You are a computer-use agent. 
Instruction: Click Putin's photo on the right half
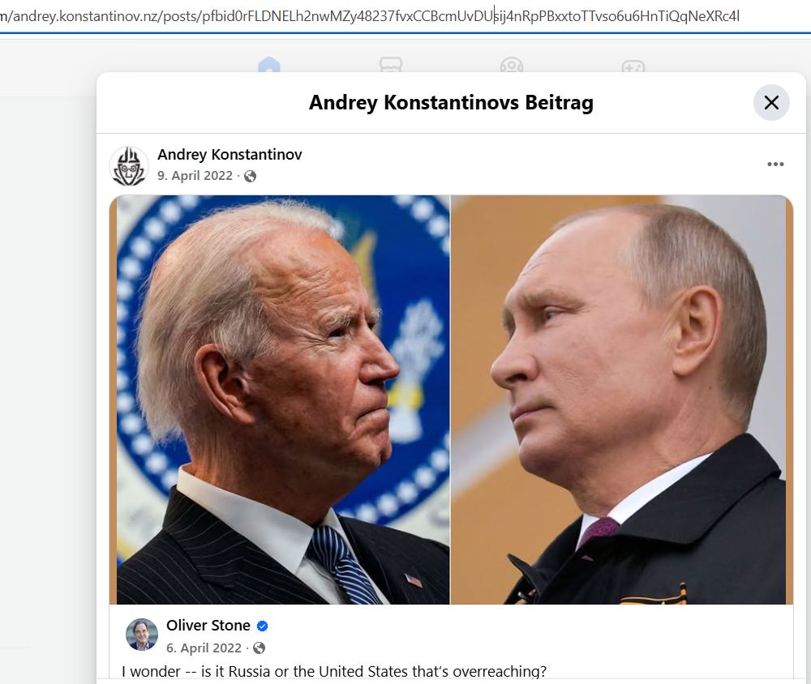pyautogui.click(x=619, y=399)
